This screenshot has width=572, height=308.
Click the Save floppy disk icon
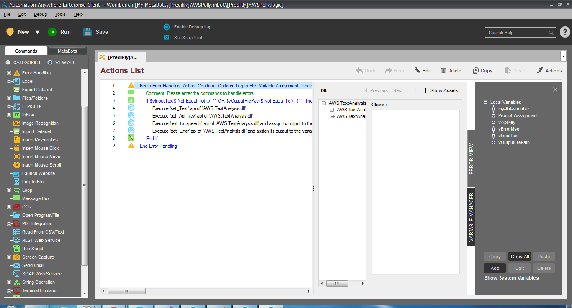pos(88,32)
